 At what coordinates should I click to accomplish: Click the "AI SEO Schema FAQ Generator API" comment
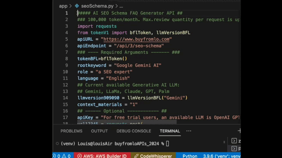pyautogui.click(x=134, y=13)
